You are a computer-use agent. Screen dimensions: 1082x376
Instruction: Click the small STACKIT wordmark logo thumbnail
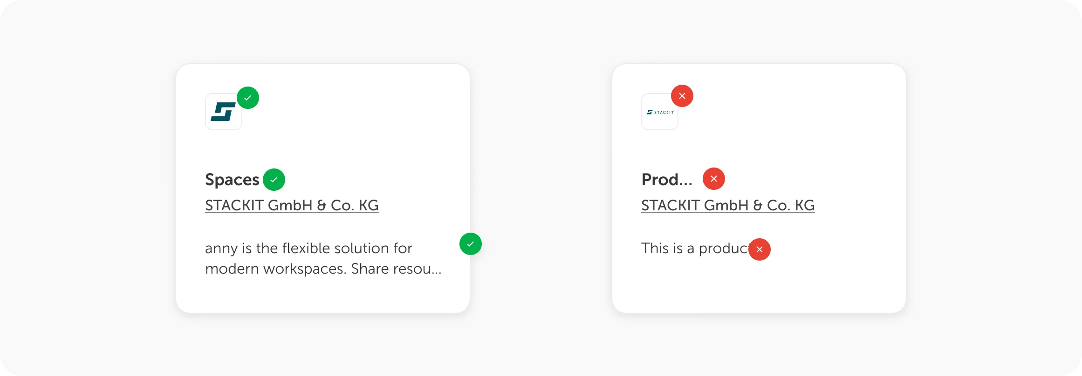click(660, 112)
